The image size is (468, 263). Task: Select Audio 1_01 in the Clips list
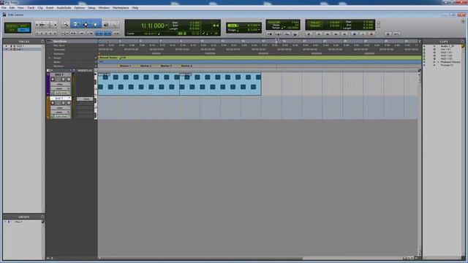pyautogui.click(x=448, y=47)
